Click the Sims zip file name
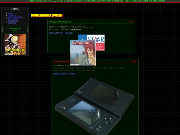 pos(60,22)
